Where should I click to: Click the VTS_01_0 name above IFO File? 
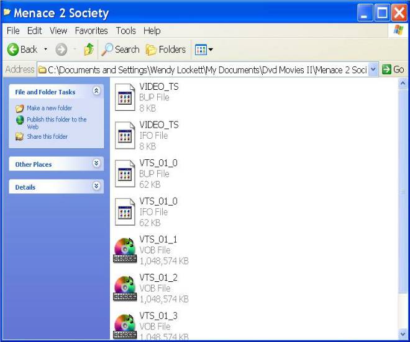(x=158, y=201)
